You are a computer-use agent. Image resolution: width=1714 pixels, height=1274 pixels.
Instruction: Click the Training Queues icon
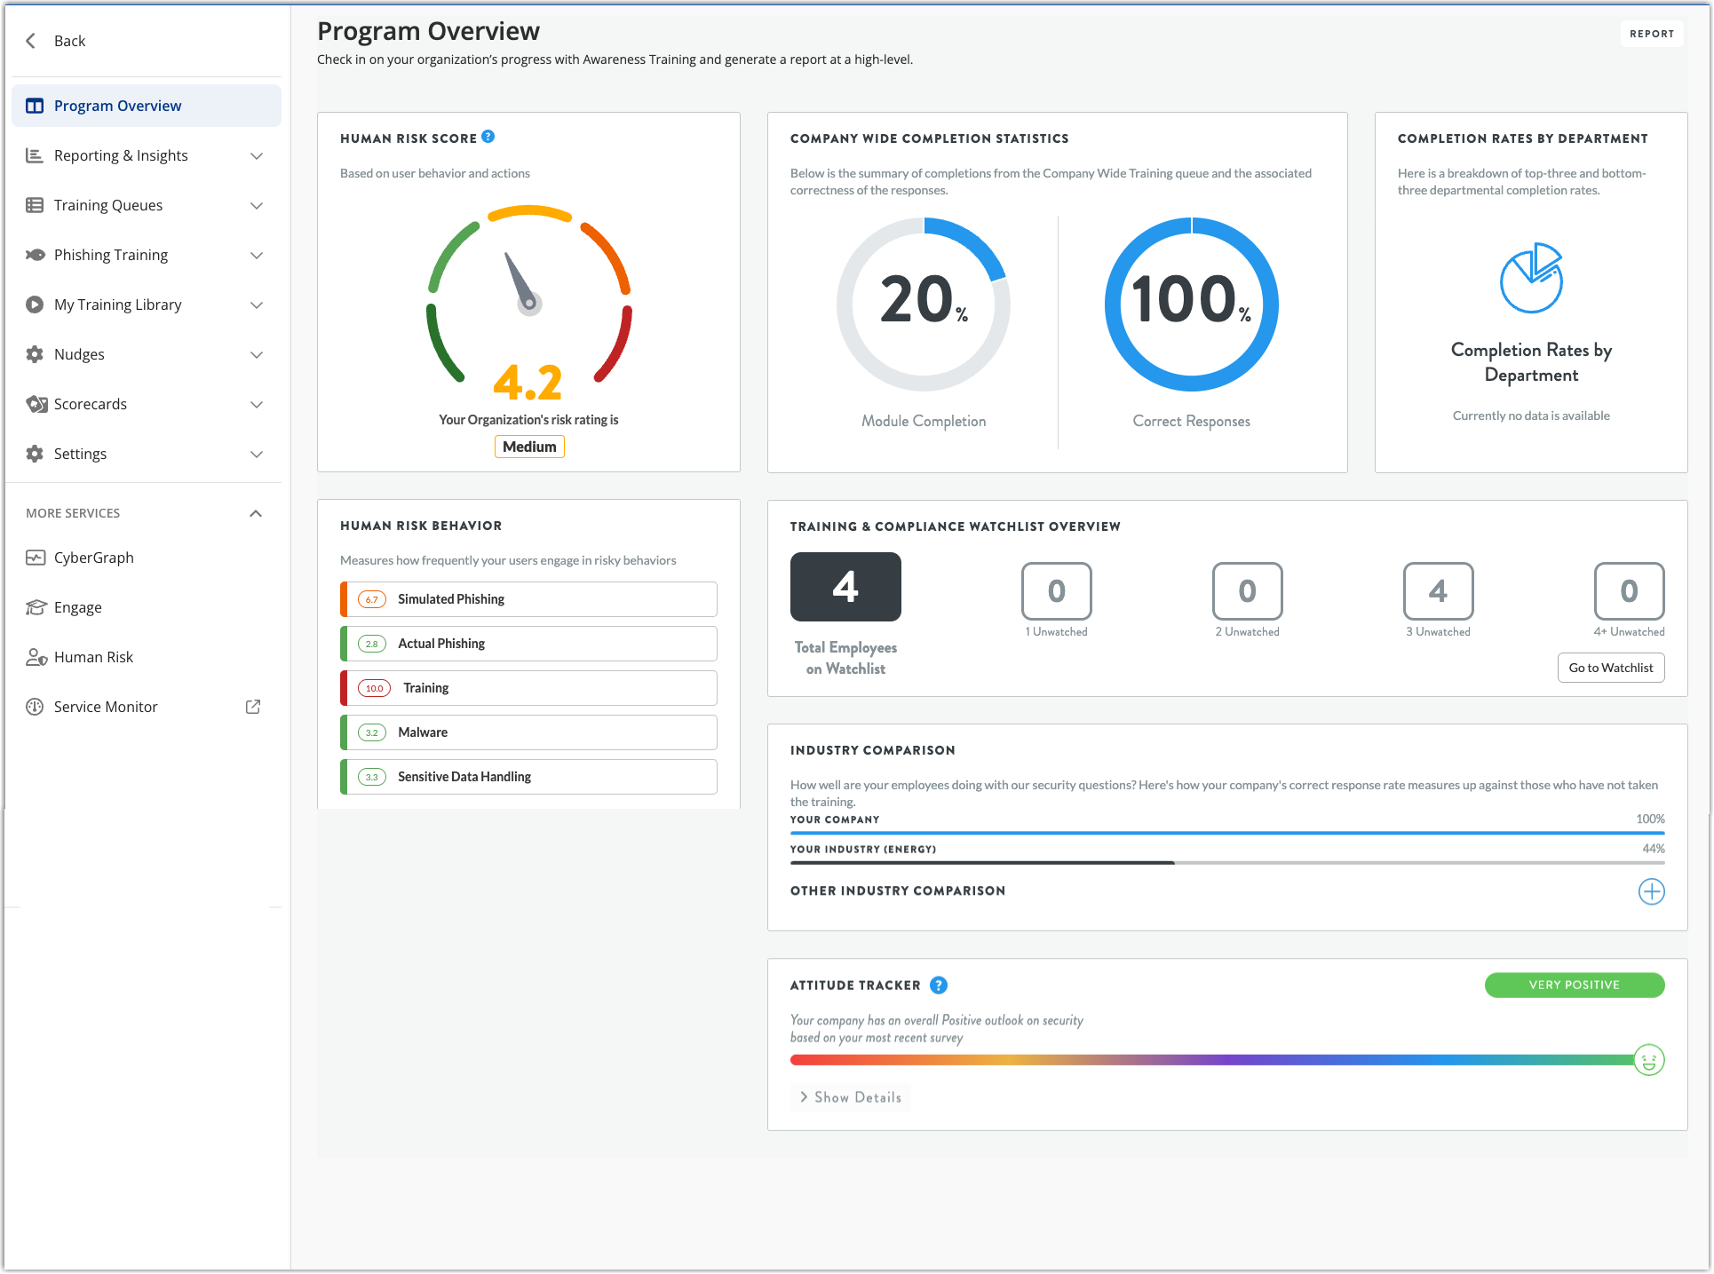[x=34, y=205]
